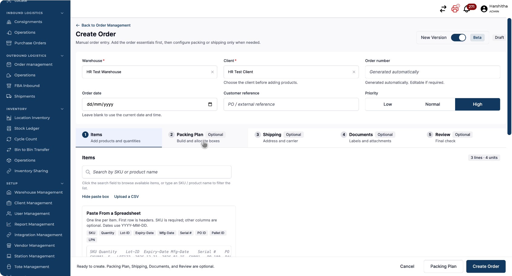Click the FBA Inbound sidebar icon

(x=9, y=86)
